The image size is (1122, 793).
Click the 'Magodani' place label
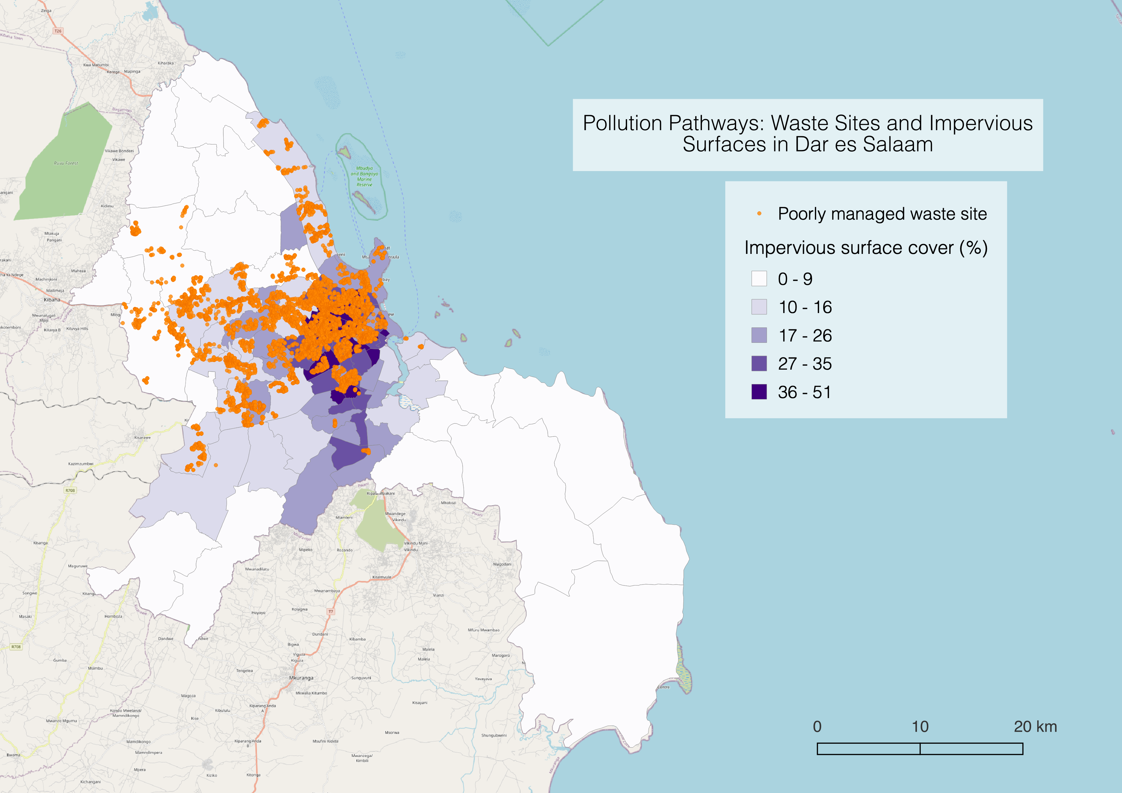point(502,564)
